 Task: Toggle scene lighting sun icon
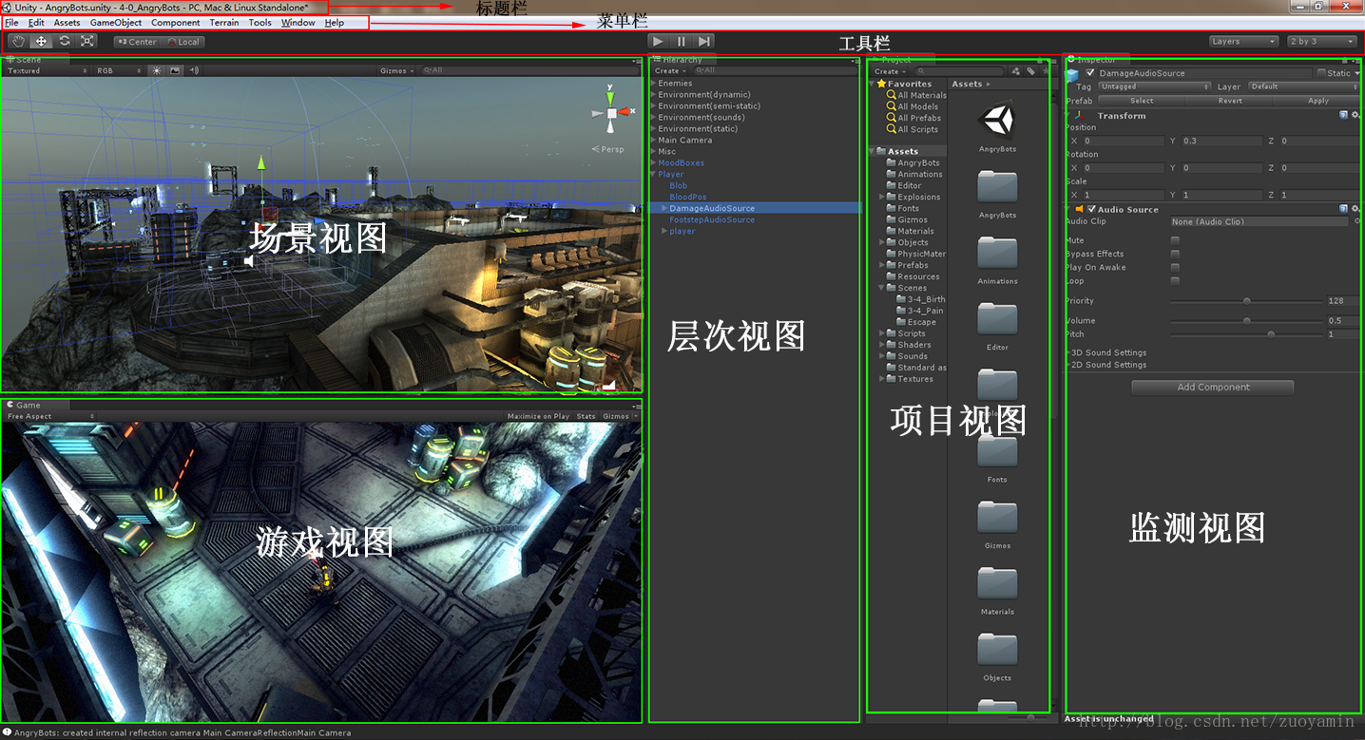(x=158, y=70)
